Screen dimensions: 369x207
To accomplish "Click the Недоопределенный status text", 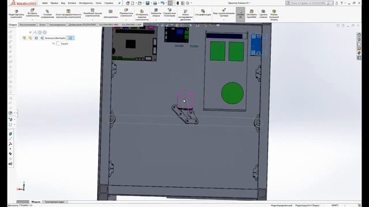I will [281, 205].
